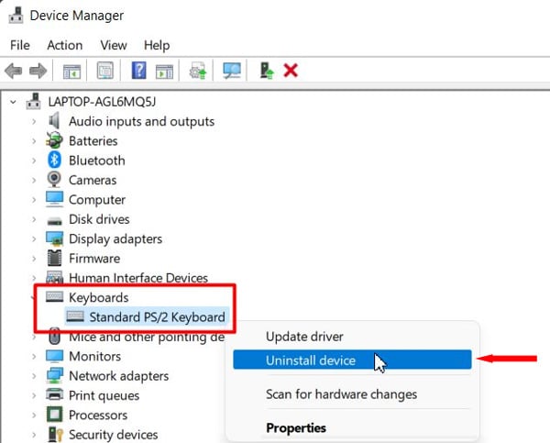Expand the Batteries chevron
Screen dimensions: 550x443
[x=34, y=141]
